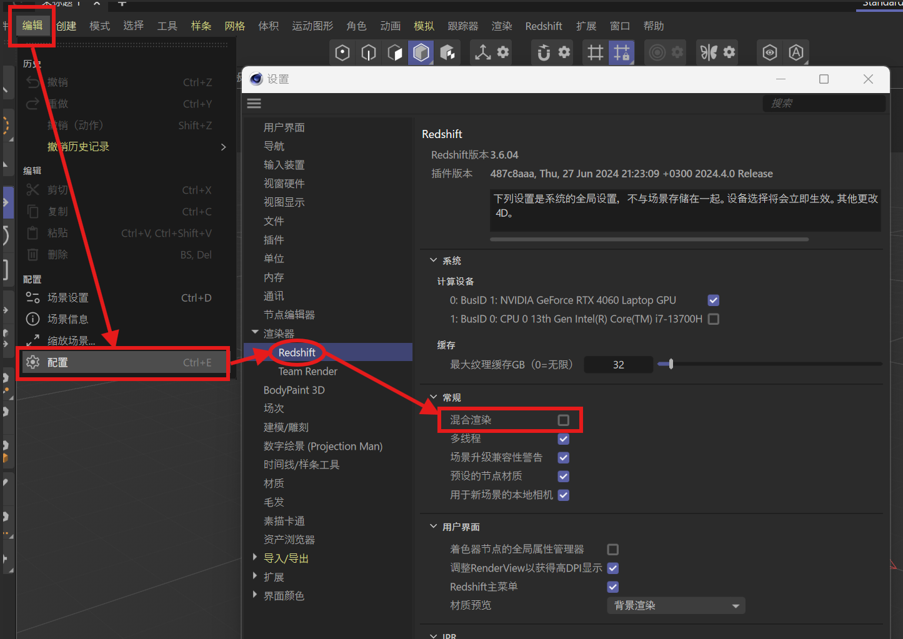Open the 撤销历史记录 submenu
903x639 pixels.
[126, 147]
